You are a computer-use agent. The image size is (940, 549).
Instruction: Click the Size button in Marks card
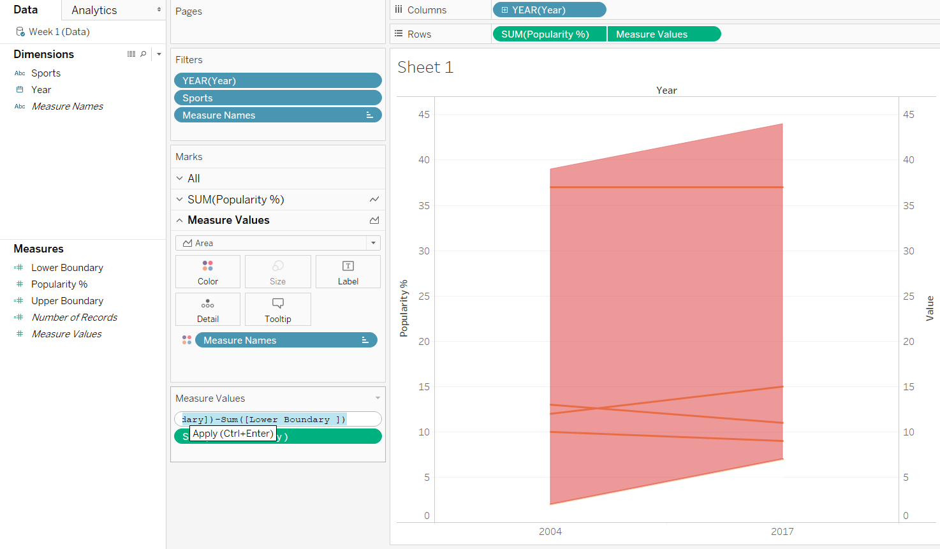277,271
